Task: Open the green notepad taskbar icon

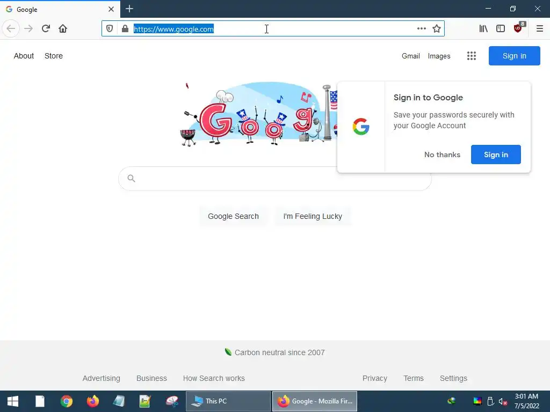Action: 145,401
